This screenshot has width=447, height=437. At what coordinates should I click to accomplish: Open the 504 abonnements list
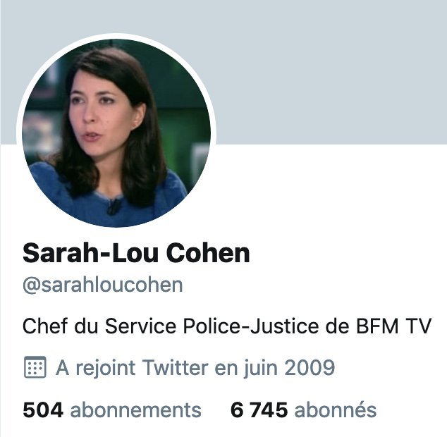[x=112, y=410]
